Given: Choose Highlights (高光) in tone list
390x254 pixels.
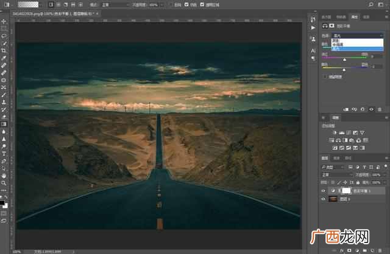Looking at the screenshot, I should (x=358, y=49).
